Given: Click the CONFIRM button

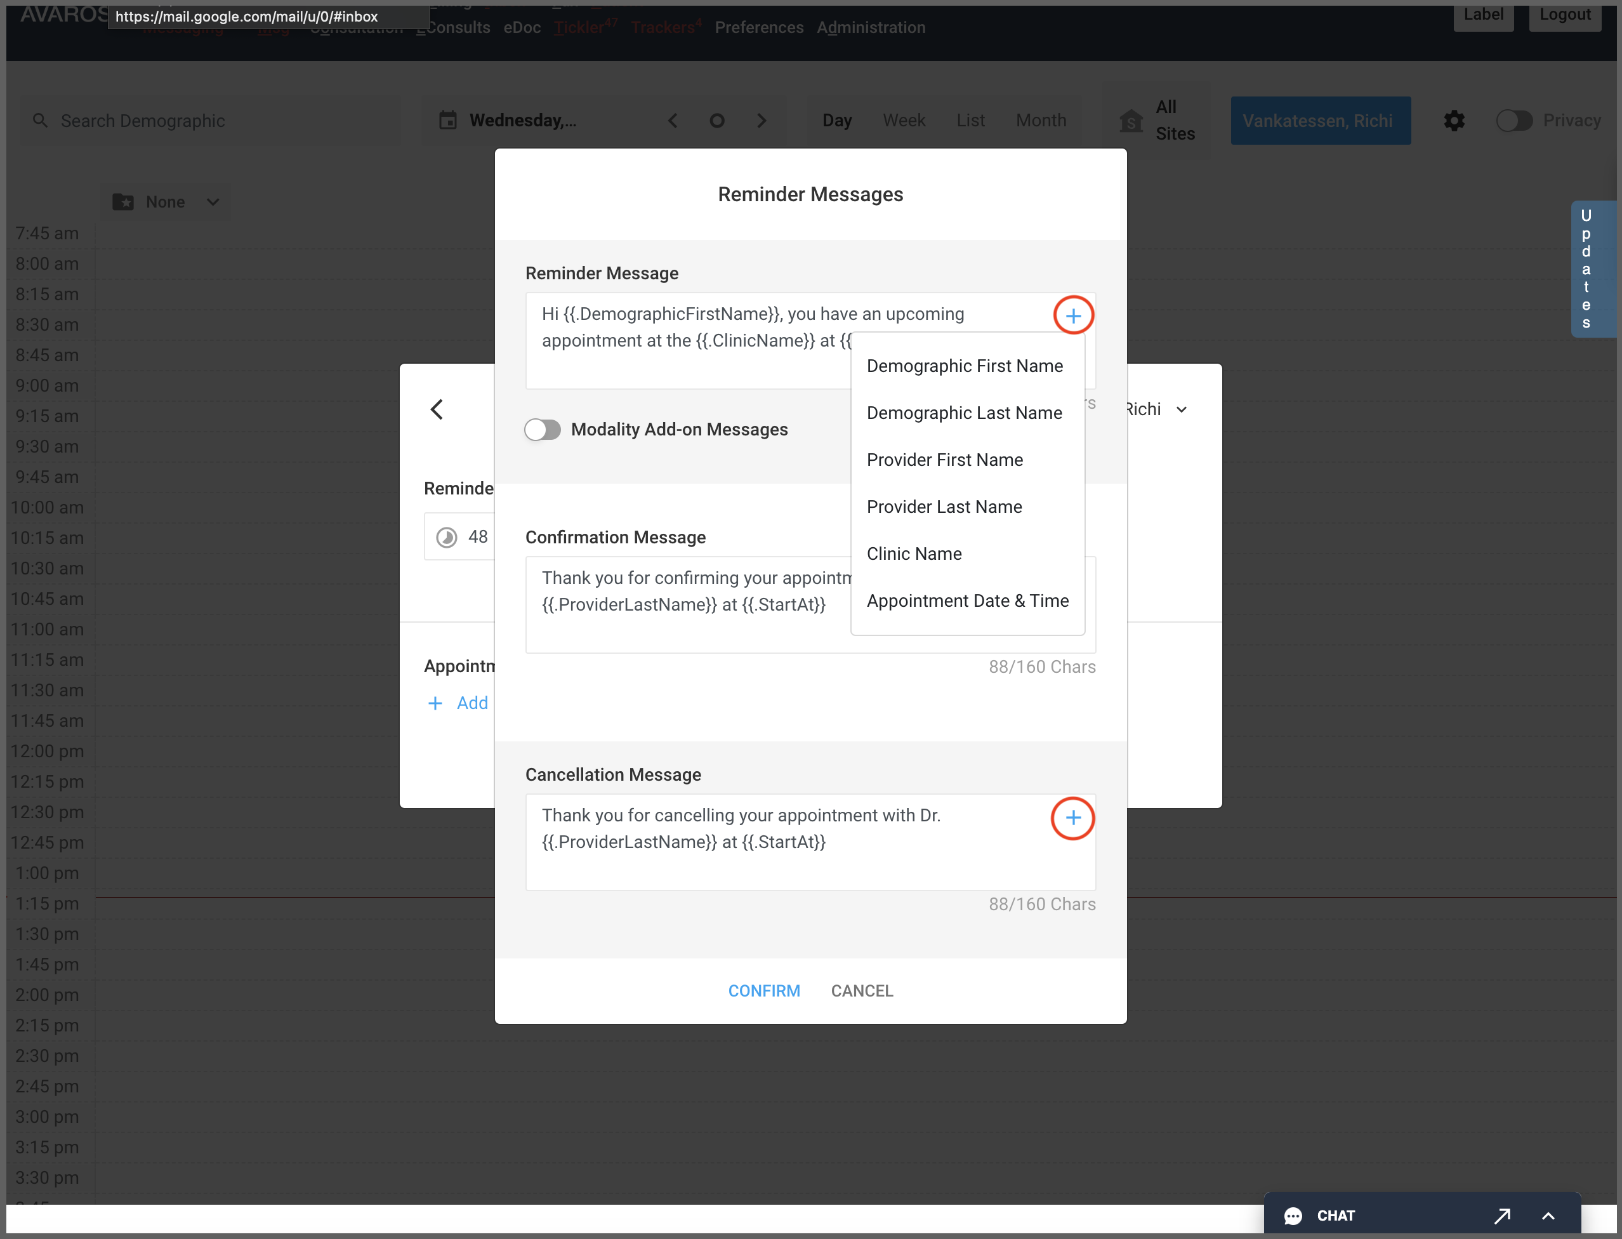Looking at the screenshot, I should pyautogui.click(x=764, y=990).
